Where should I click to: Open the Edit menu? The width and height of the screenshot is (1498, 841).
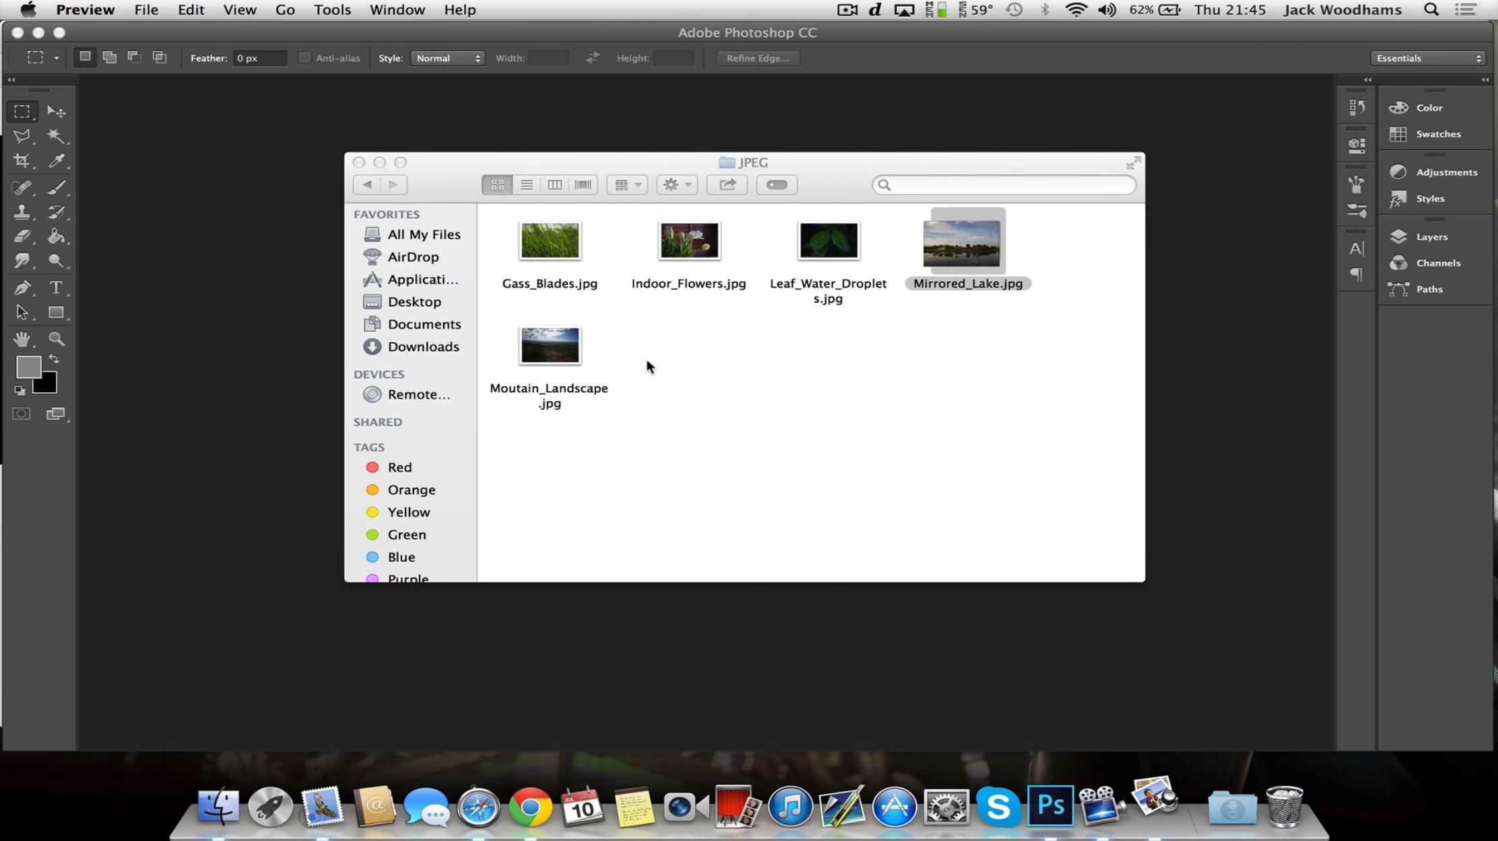pos(191,9)
